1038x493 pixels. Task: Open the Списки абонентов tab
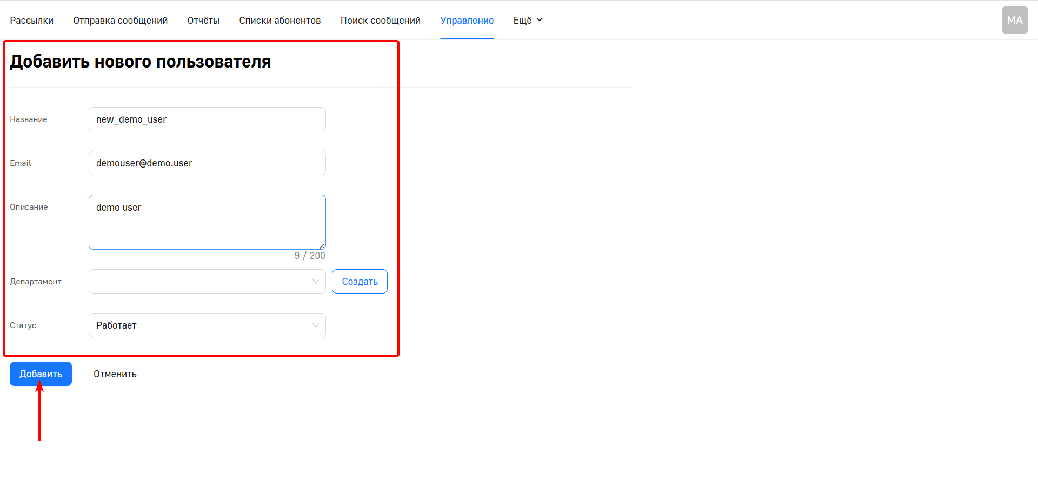(280, 21)
